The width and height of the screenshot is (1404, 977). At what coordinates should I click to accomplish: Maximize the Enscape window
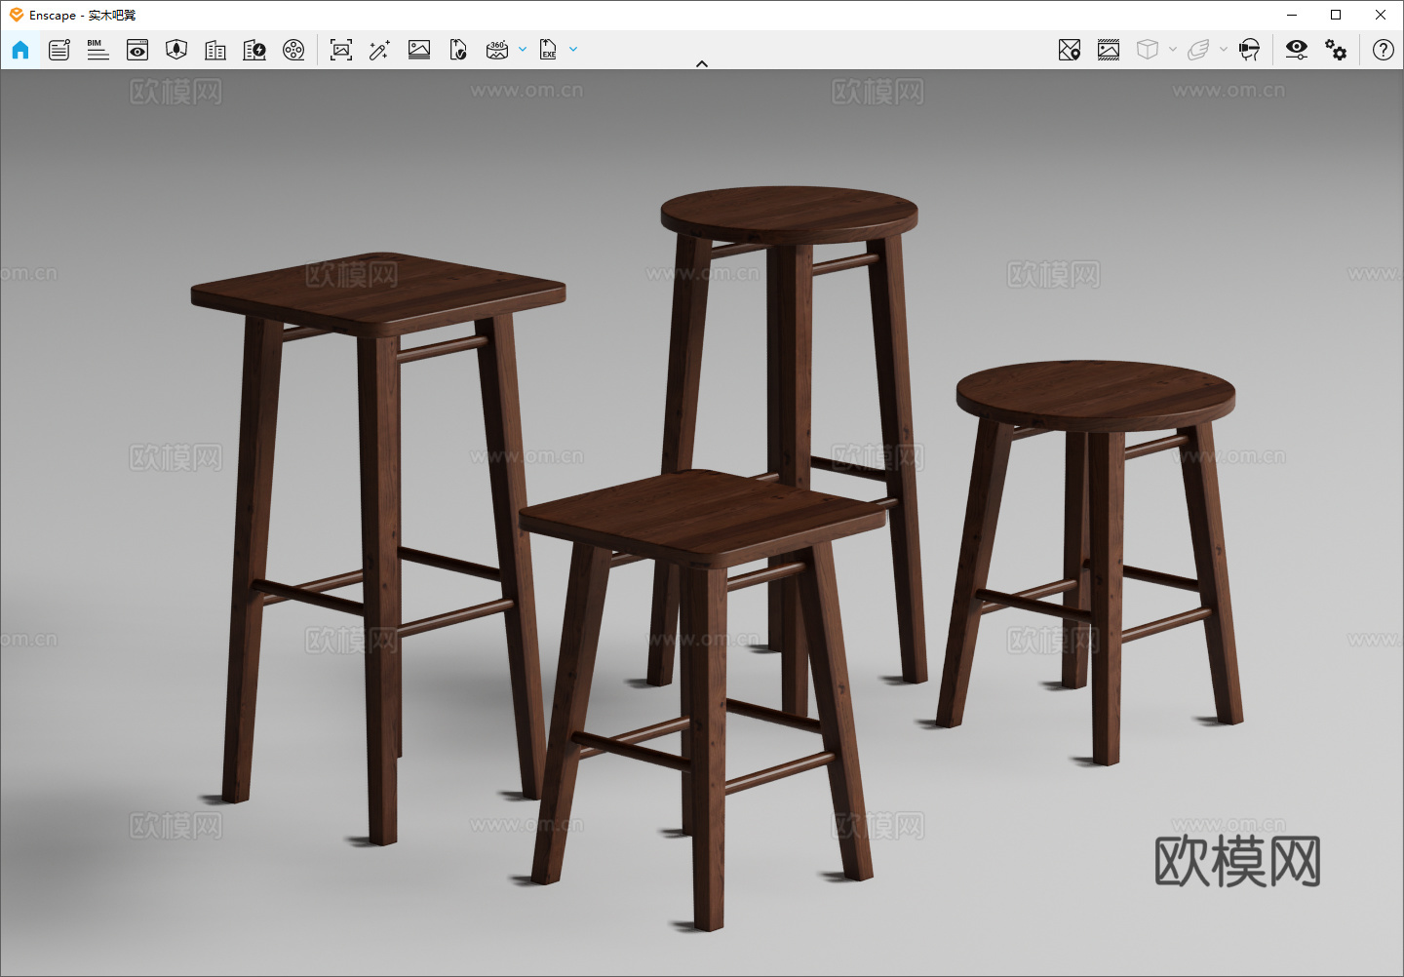(x=1336, y=15)
